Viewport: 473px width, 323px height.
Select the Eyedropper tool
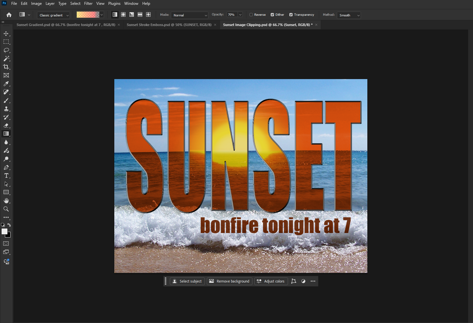[x=6, y=84]
